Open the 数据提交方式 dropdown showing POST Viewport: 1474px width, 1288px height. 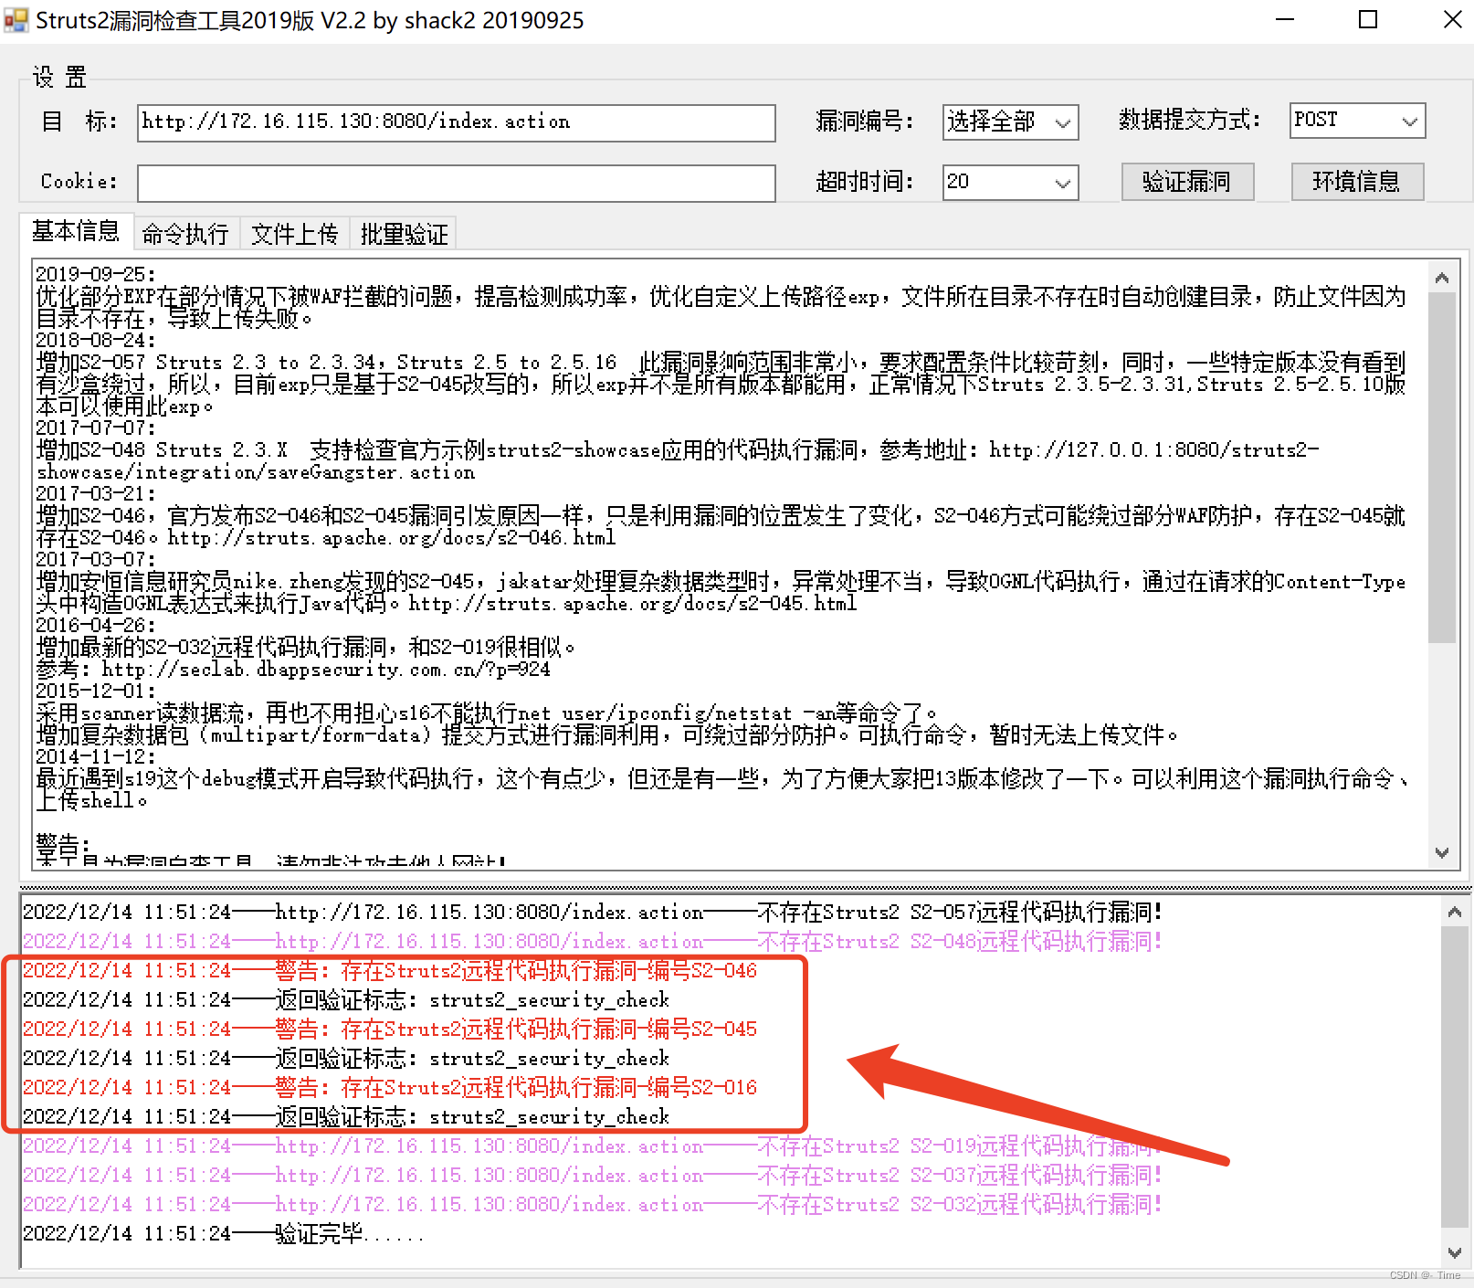(1356, 120)
